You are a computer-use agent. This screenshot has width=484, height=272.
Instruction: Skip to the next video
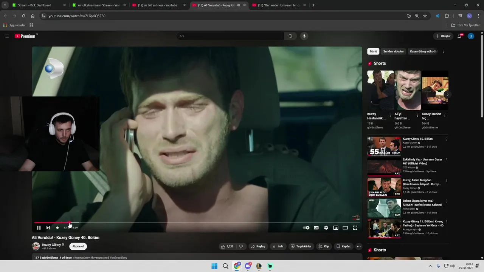pyautogui.click(x=48, y=228)
